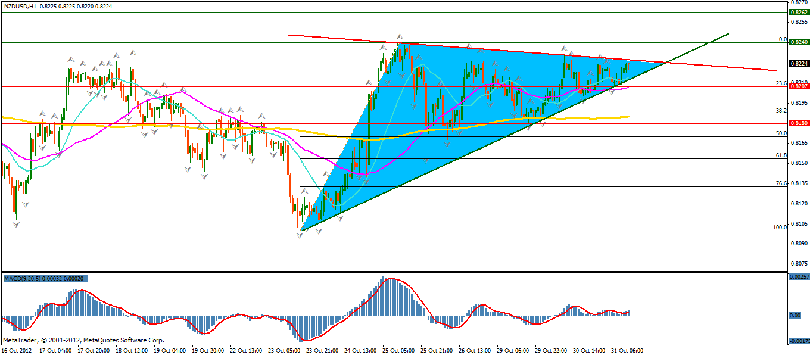Click the 0.8240 green price label
Screen dimensions: 810x355
pos(797,42)
